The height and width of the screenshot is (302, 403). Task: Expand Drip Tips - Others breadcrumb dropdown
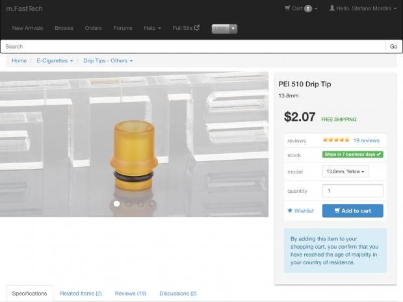coord(108,60)
